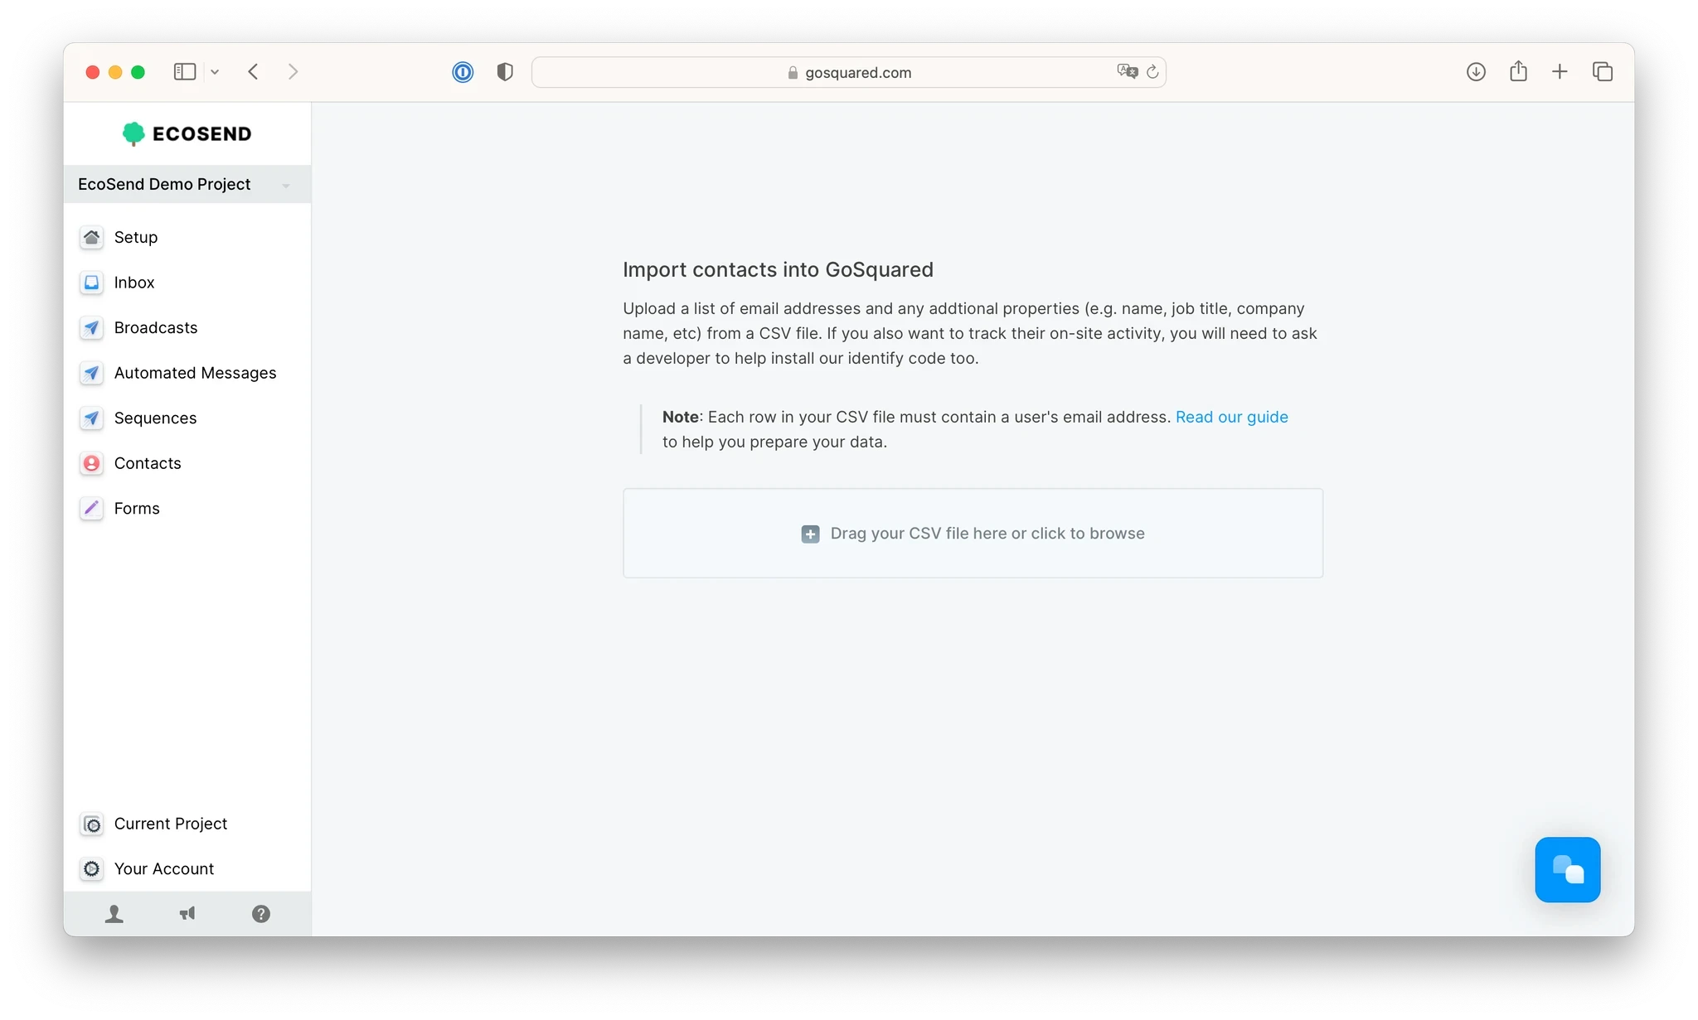Open the Contacts menu item
The width and height of the screenshot is (1698, 1020).
[x=147, y=463]
